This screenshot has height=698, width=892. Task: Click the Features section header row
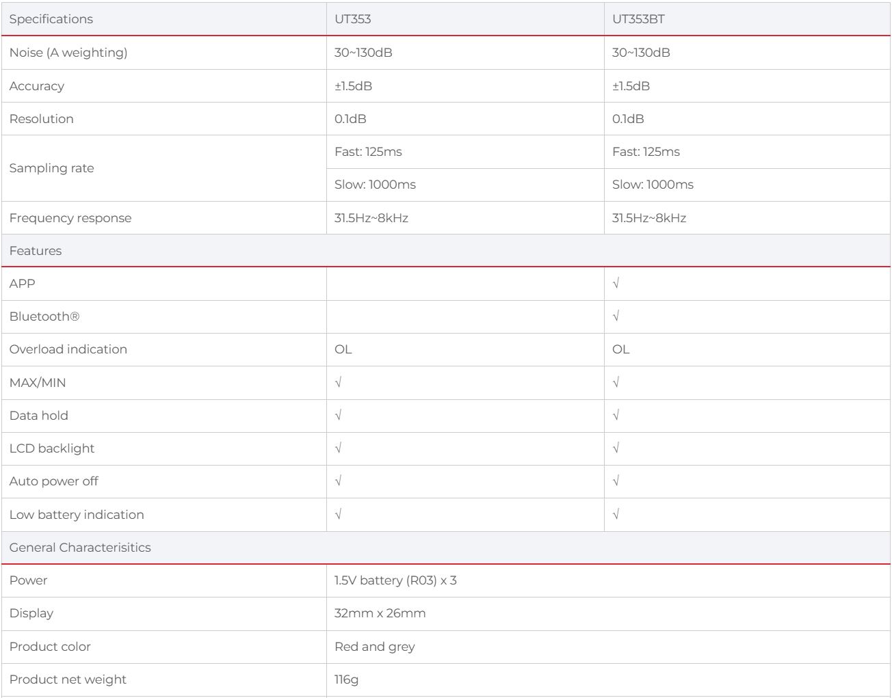[x=36, y=251]
